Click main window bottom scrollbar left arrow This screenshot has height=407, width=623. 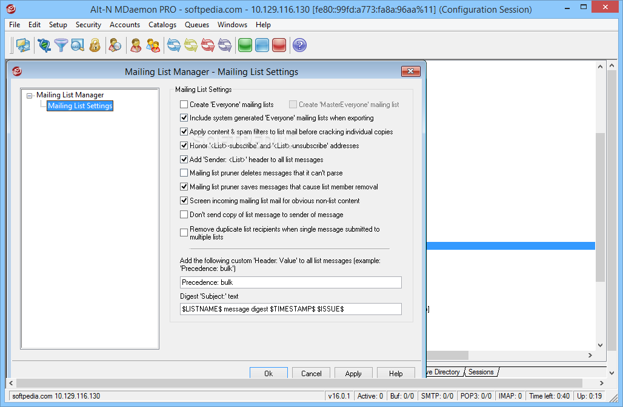[11, 383]
